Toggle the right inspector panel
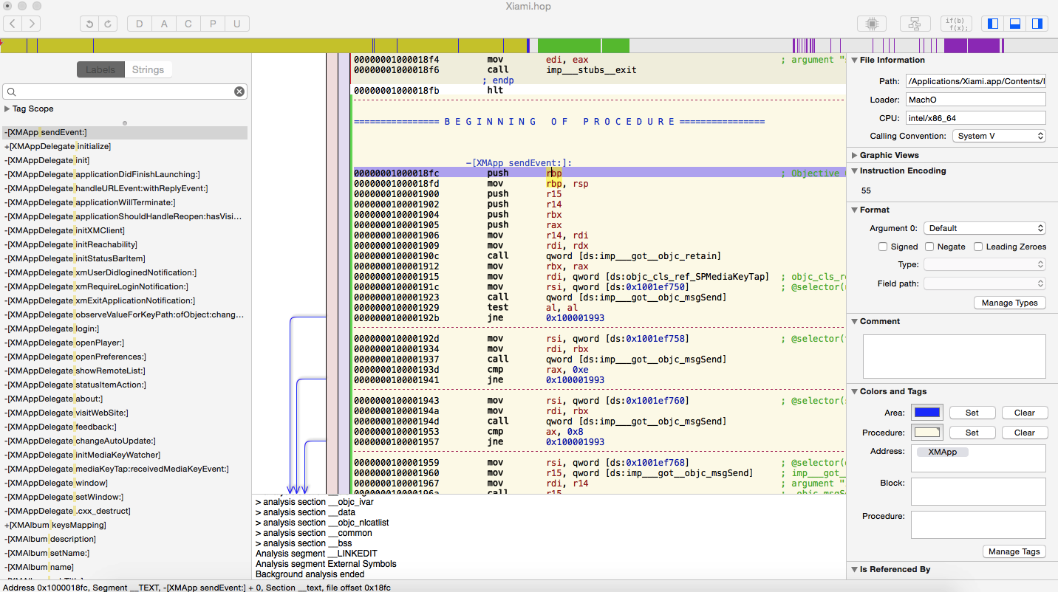The height and width of the screenshot is (592, 1058). pyautogui.click(x=1037, y=24)
